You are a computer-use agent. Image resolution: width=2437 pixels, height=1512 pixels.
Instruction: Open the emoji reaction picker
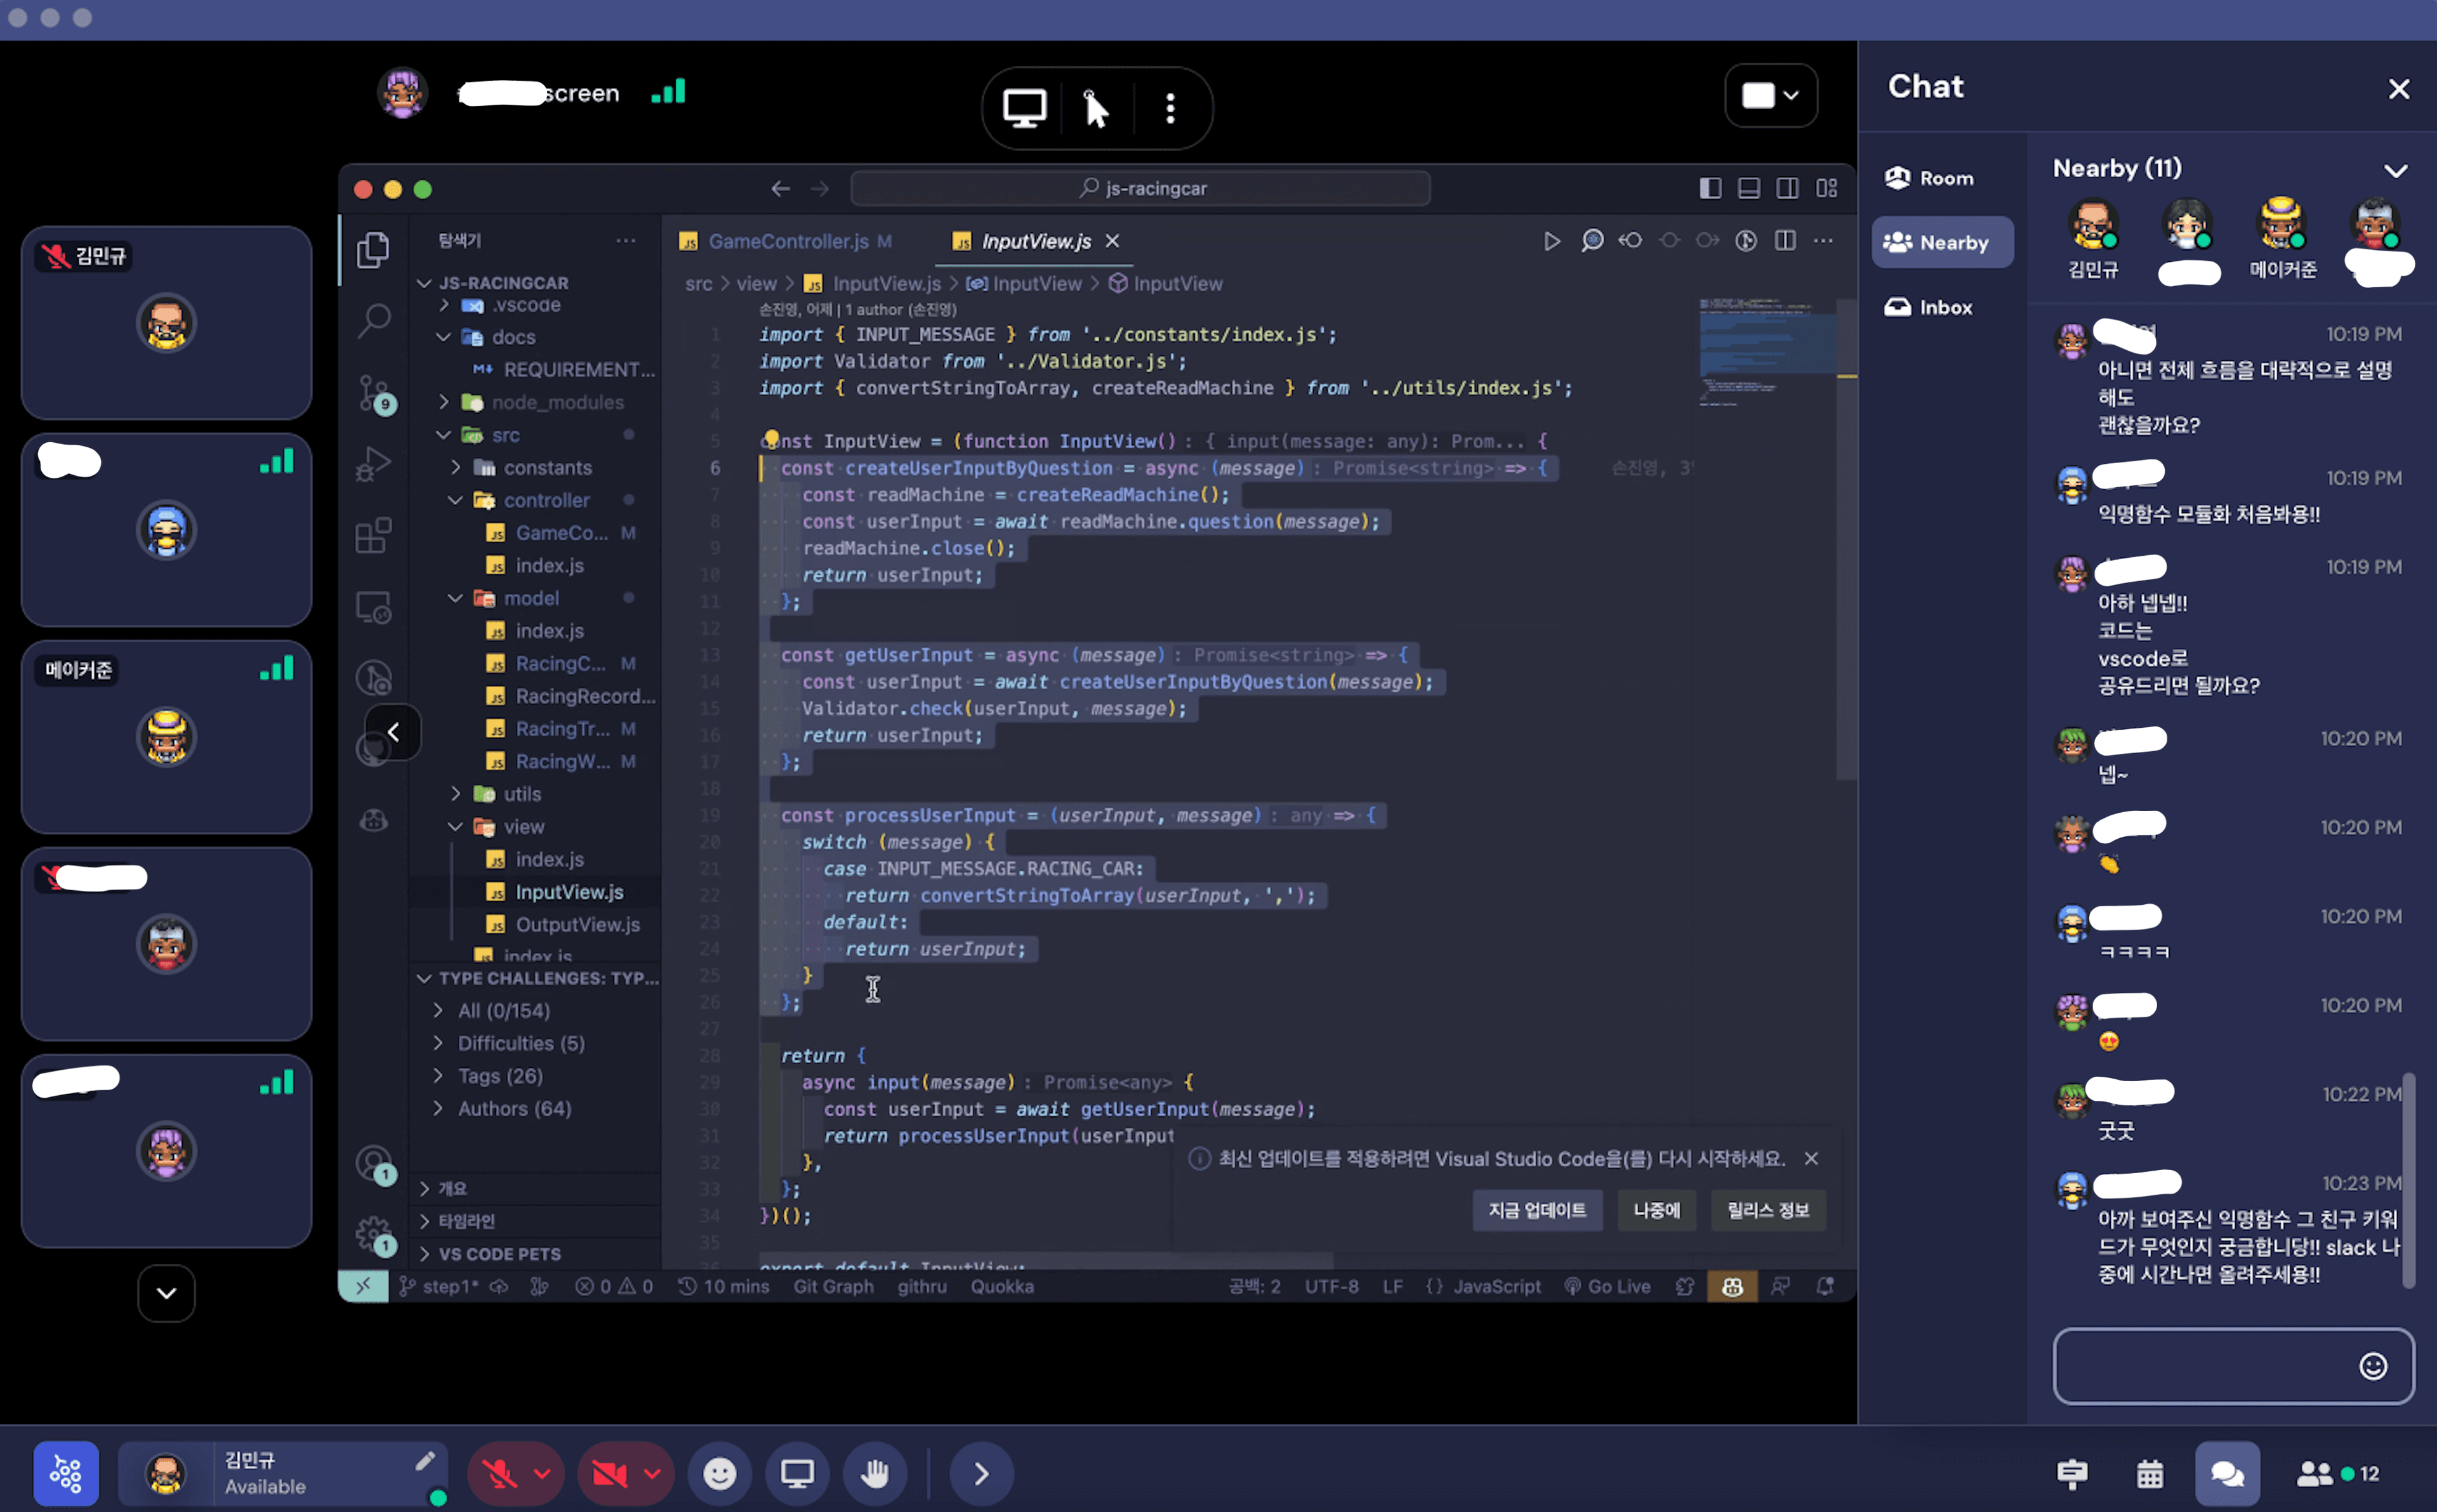coord(720,1473)
